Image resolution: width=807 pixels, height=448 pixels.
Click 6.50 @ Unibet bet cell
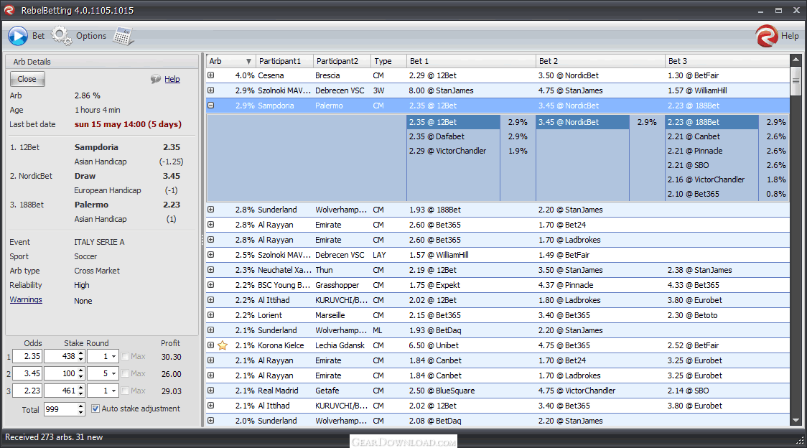tap(471, 345)
